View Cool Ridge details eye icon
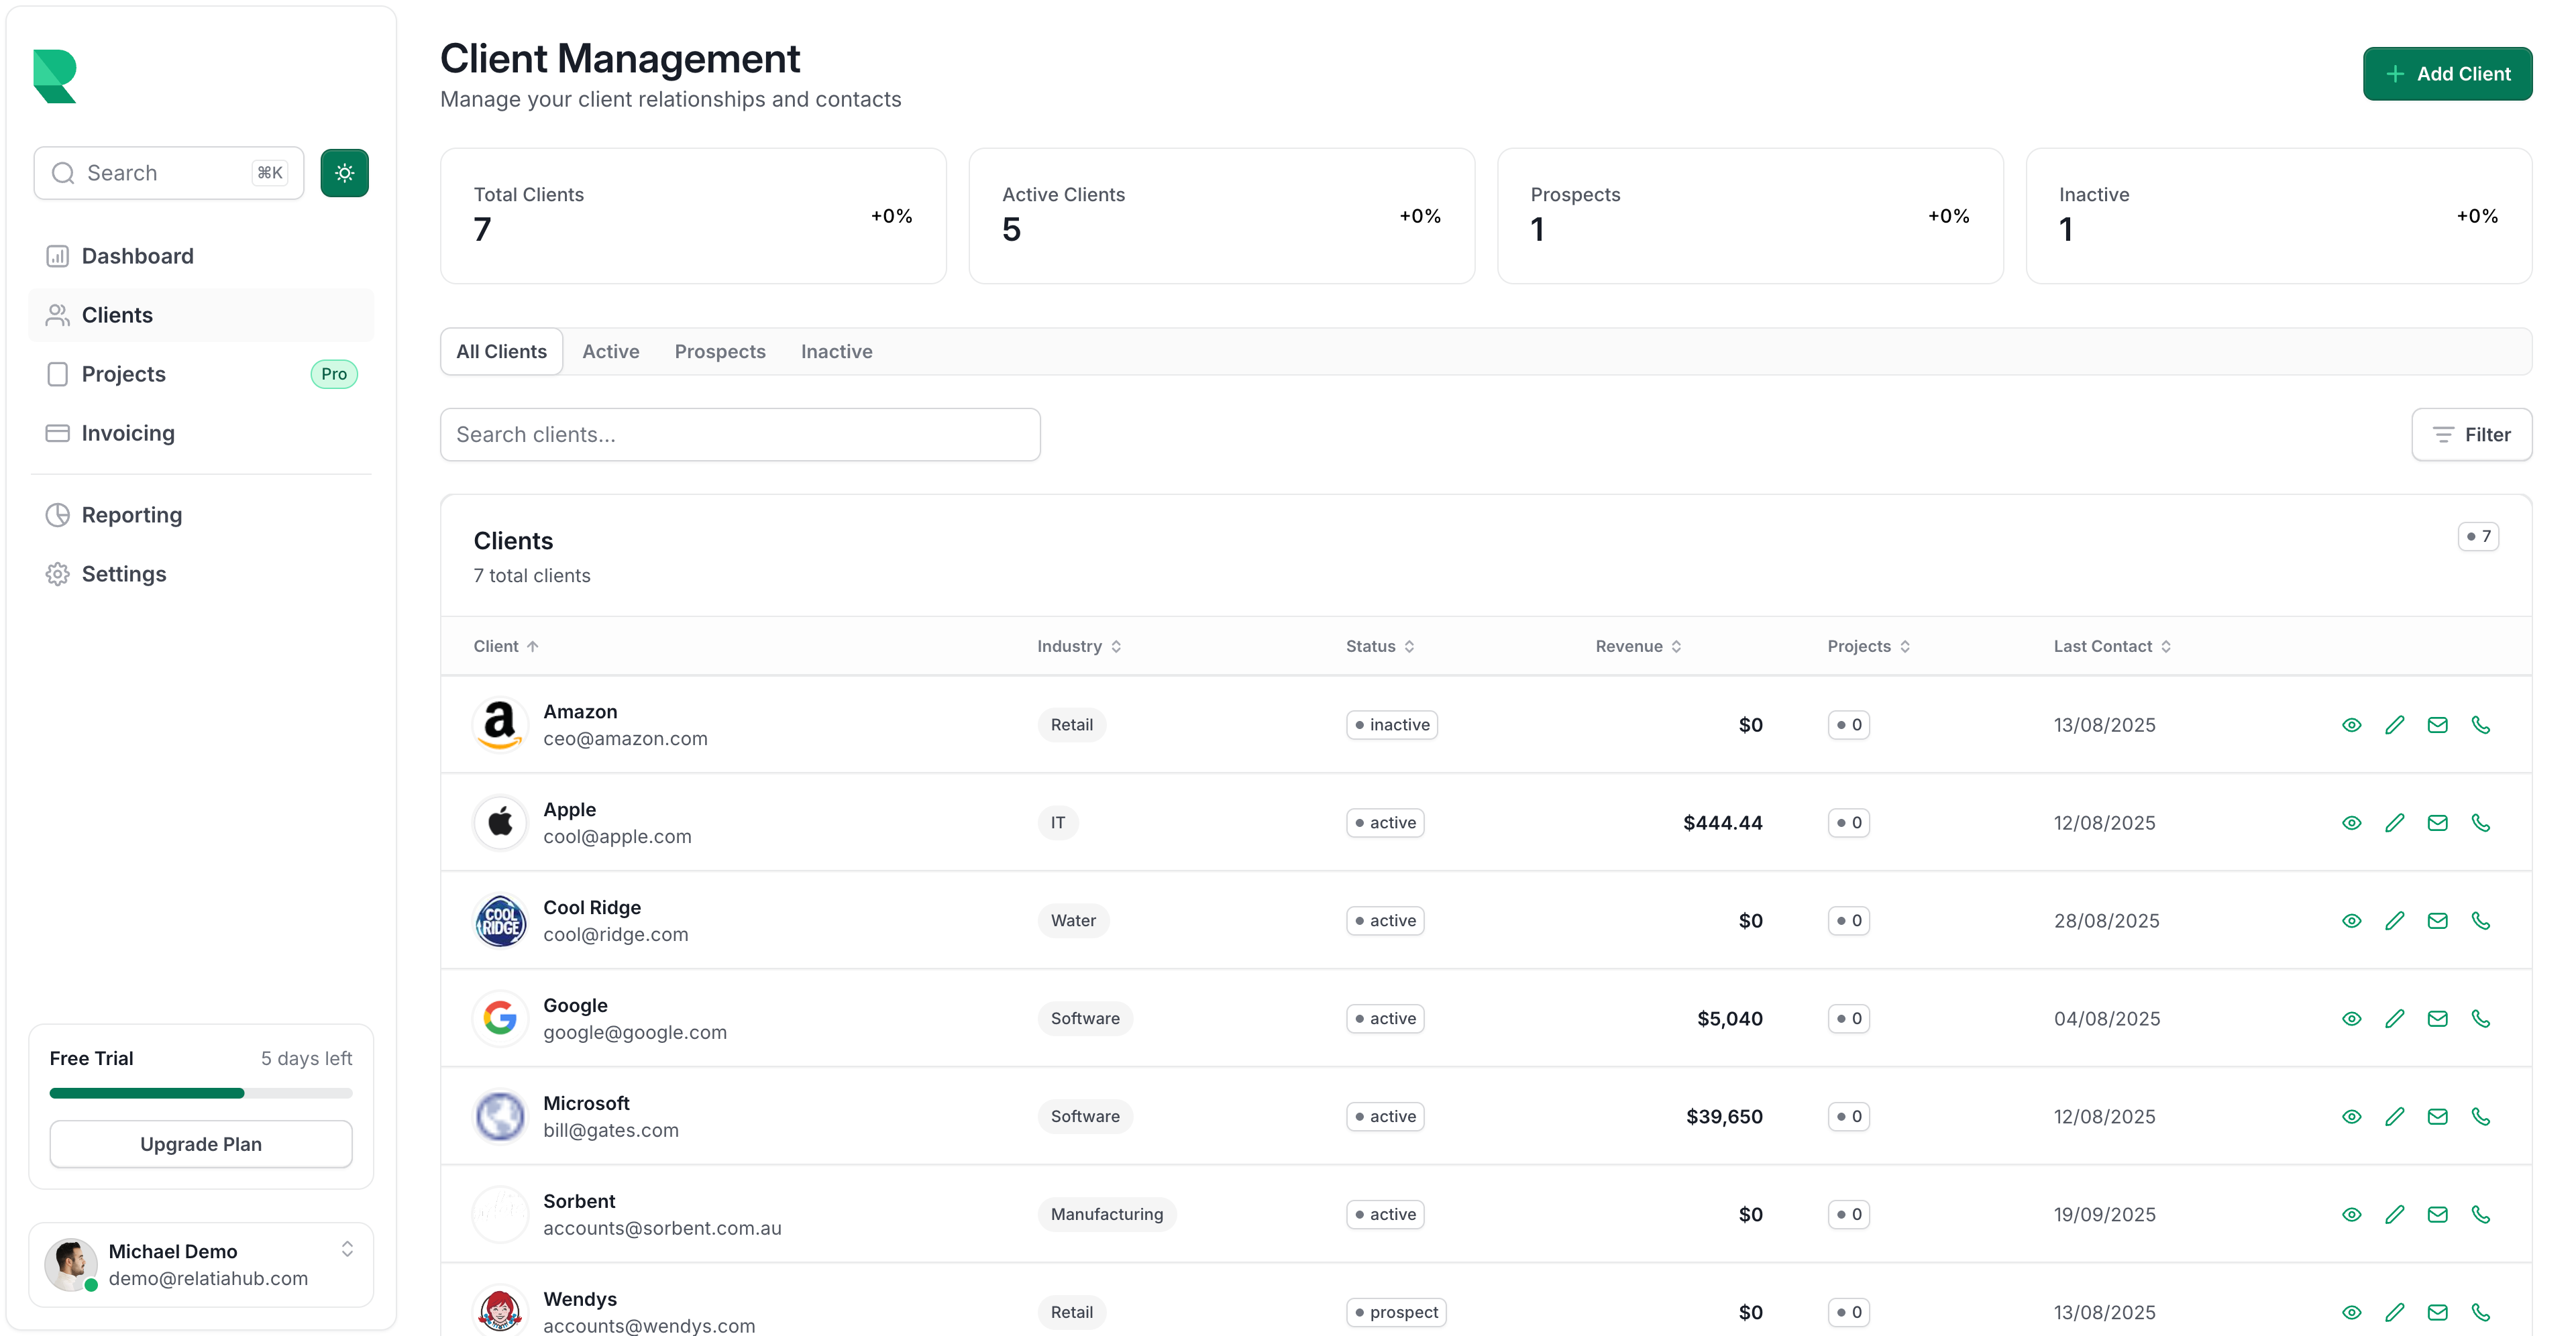This screenshot has width=2576, height=1336. pyautogui.click(x=2352, y=921)
